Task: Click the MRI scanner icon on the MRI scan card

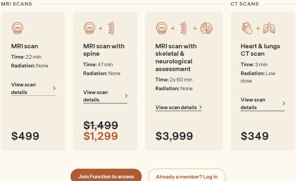Action: pyautogui.click(x=17, y=28)
